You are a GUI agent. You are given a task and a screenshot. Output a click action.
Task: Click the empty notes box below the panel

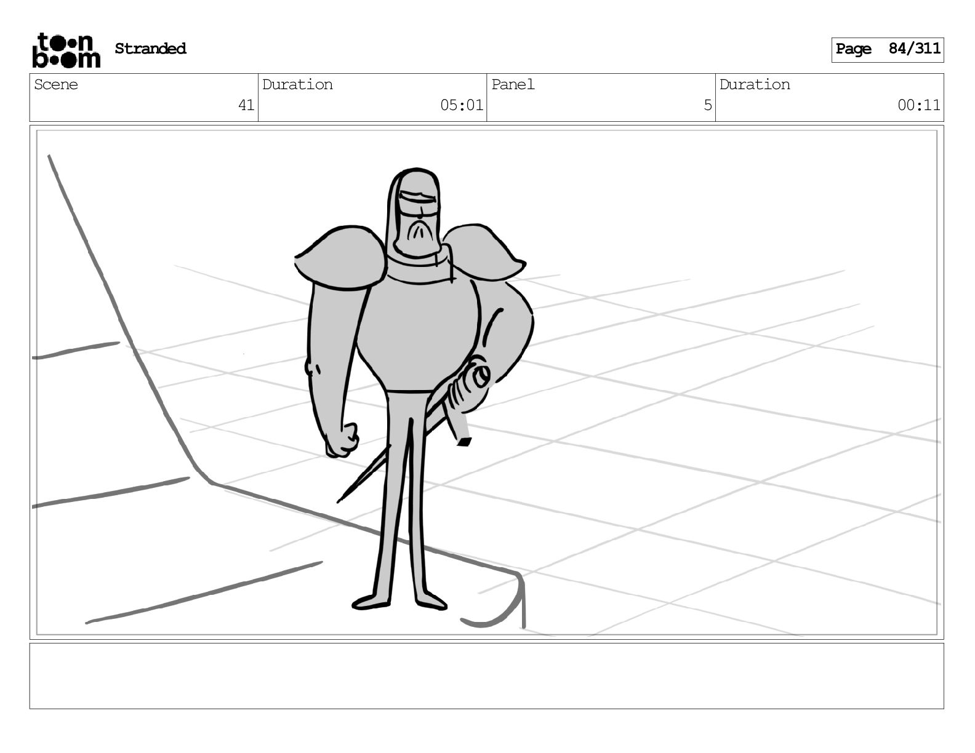(x=486, y=675)
